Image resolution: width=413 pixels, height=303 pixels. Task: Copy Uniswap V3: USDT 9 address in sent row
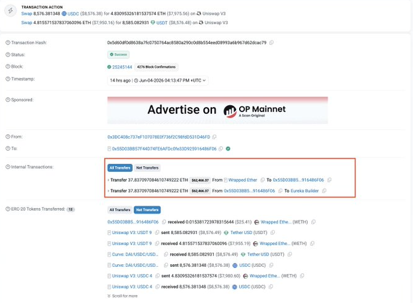(x=157, y=233)
